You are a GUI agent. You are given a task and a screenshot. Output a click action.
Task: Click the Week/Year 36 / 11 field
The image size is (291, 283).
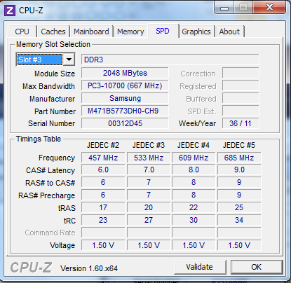(x=241, y=123)
